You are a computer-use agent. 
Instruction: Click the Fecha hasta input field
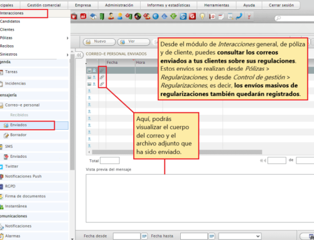(194, 236)
